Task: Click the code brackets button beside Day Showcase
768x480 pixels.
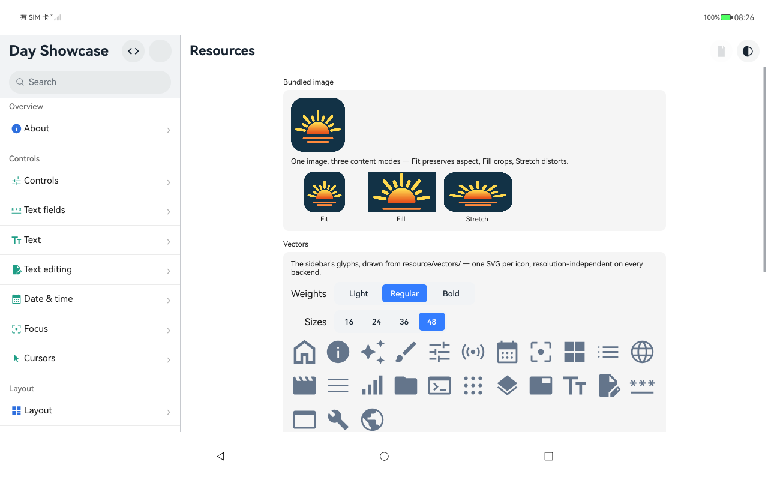Action: coord(133,51)
